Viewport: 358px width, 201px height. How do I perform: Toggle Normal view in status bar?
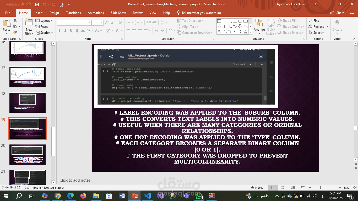(273, 188)
